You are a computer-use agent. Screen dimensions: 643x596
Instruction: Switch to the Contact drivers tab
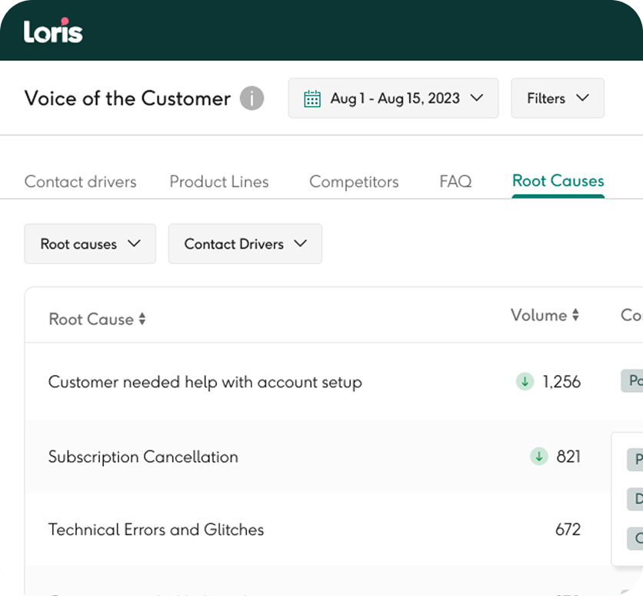coord(80,182)
